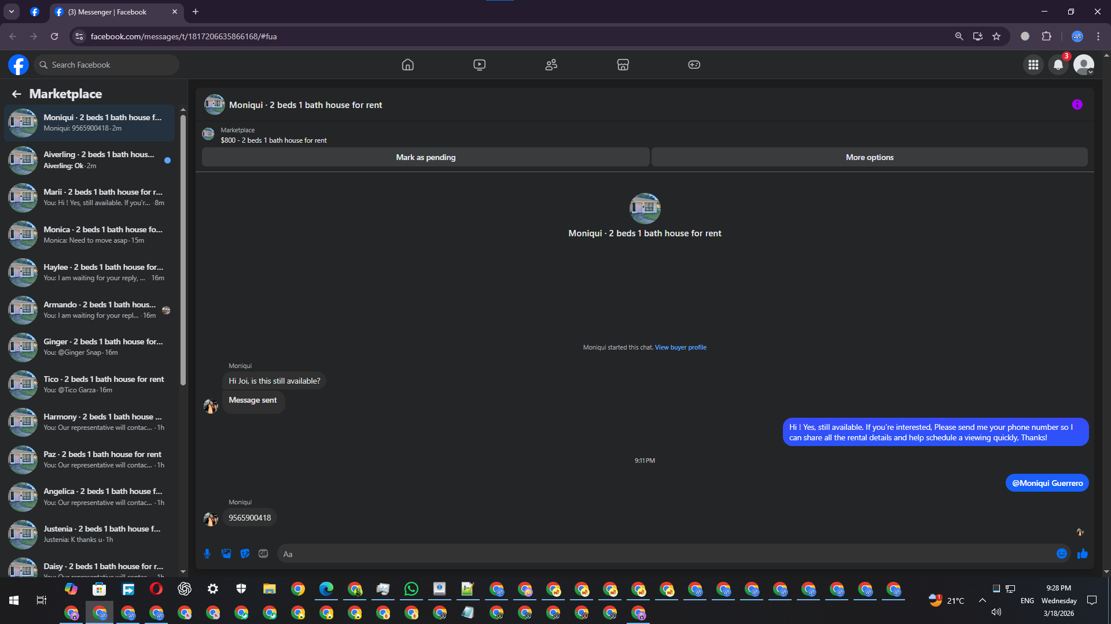Click the voice clip microphone icon
The image size is (1111, 624).
point(207,554)
